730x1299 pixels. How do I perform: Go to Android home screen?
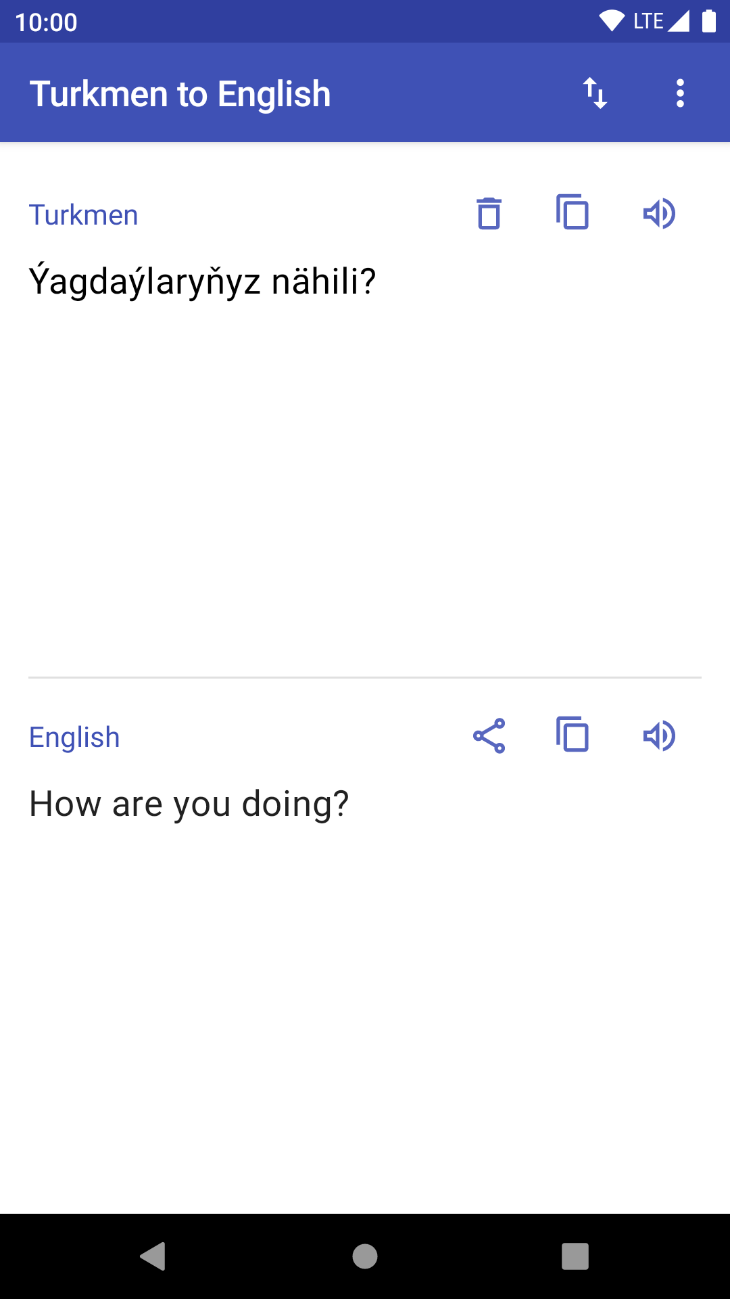365,1256
